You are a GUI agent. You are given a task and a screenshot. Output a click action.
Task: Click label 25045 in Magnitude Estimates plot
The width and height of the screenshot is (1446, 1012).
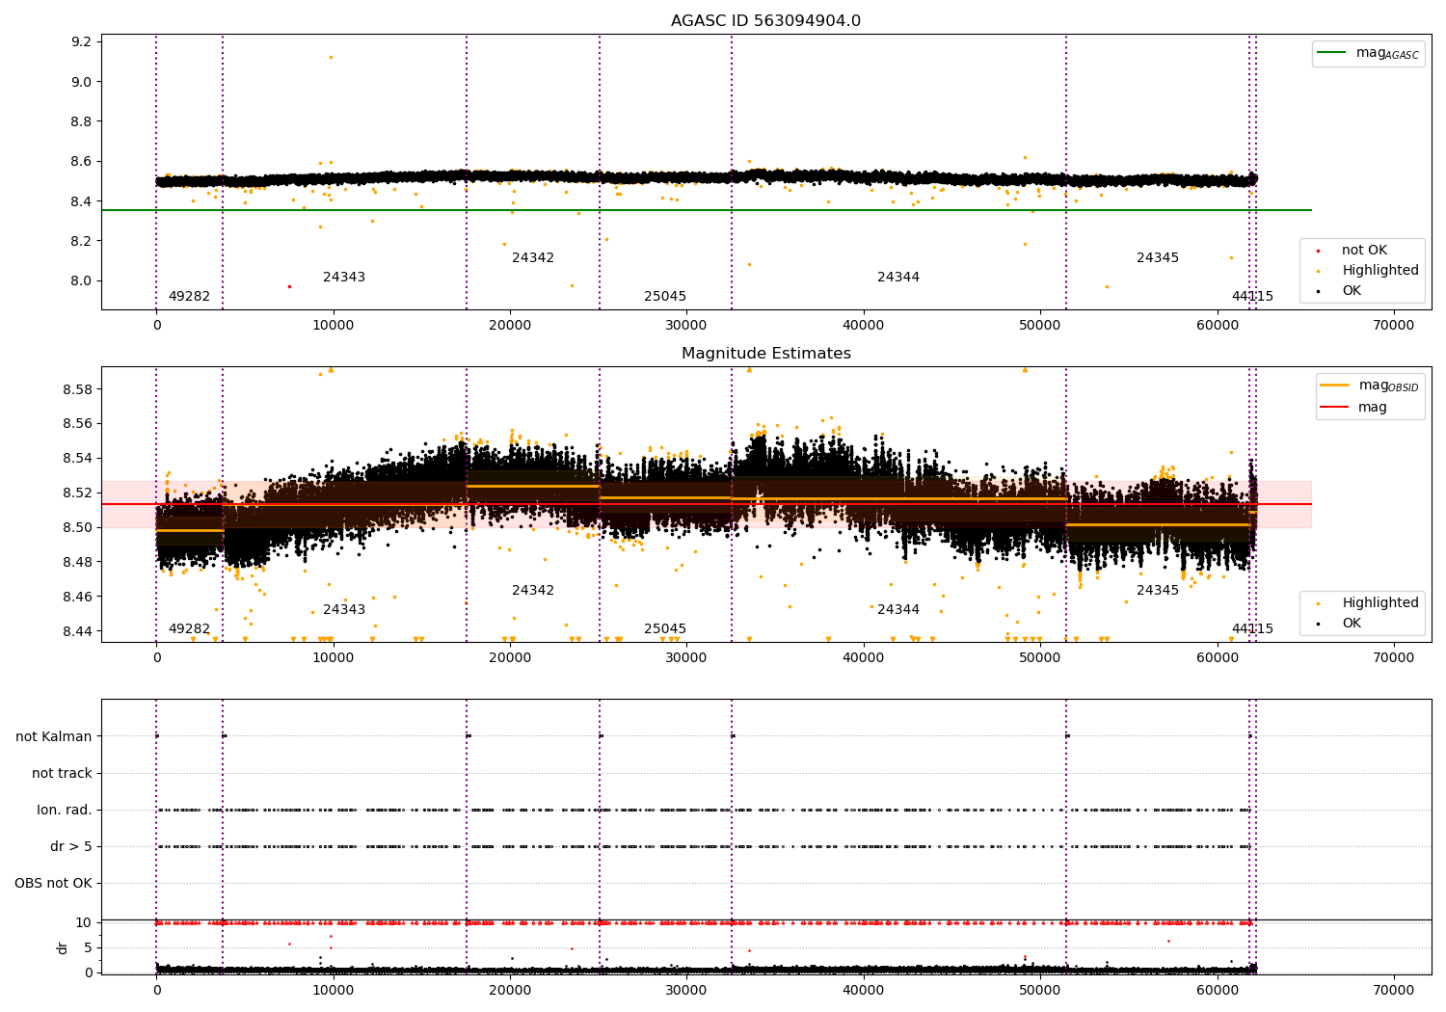point(665,628)
